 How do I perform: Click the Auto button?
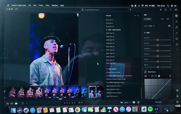(162, 19)
